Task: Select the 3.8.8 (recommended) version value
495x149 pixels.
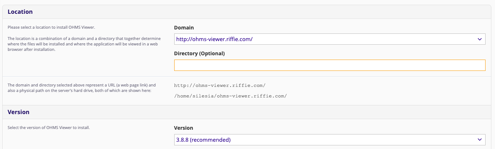Action: 203,140
